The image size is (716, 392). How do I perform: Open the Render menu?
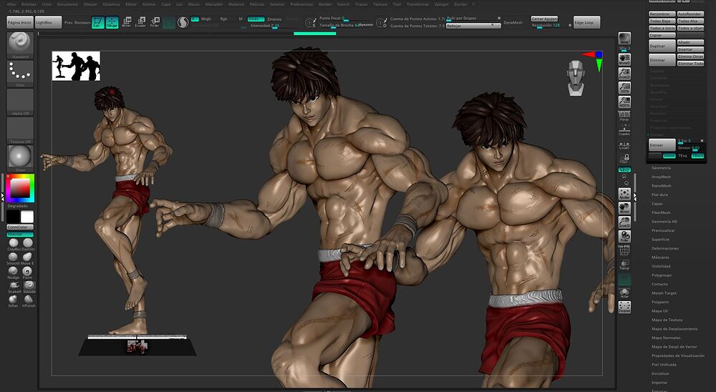pos(325,4)
